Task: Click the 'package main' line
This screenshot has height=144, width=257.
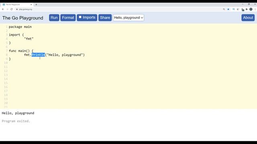Action: (20, 27)
